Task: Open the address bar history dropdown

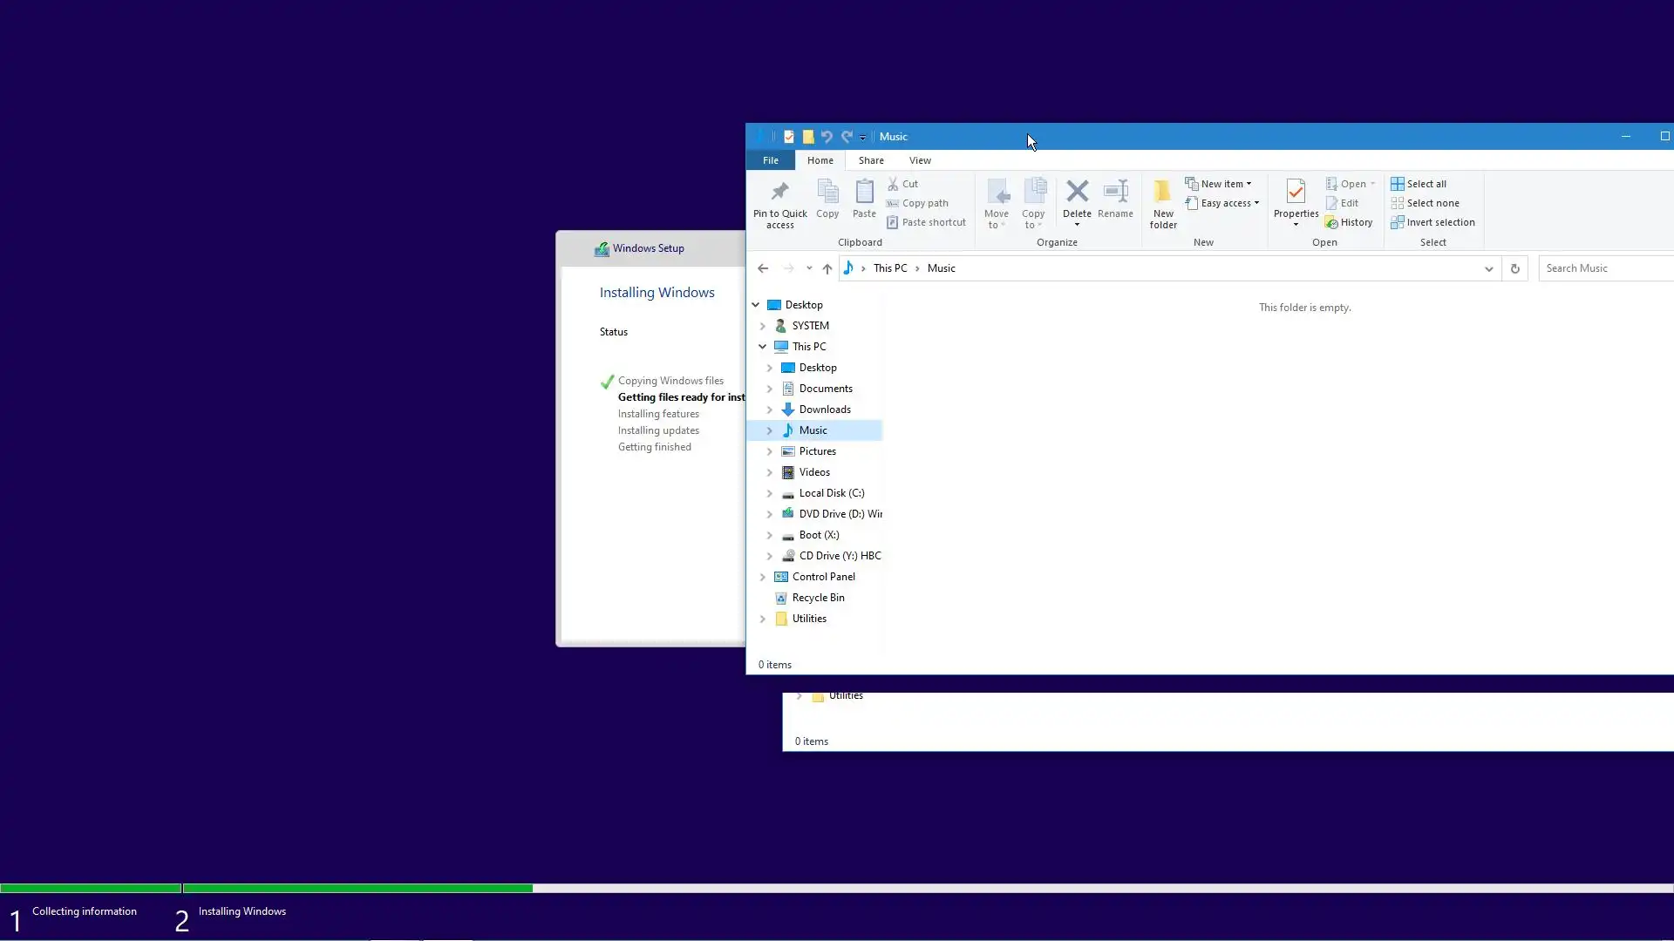Action: coord(1488,268)
